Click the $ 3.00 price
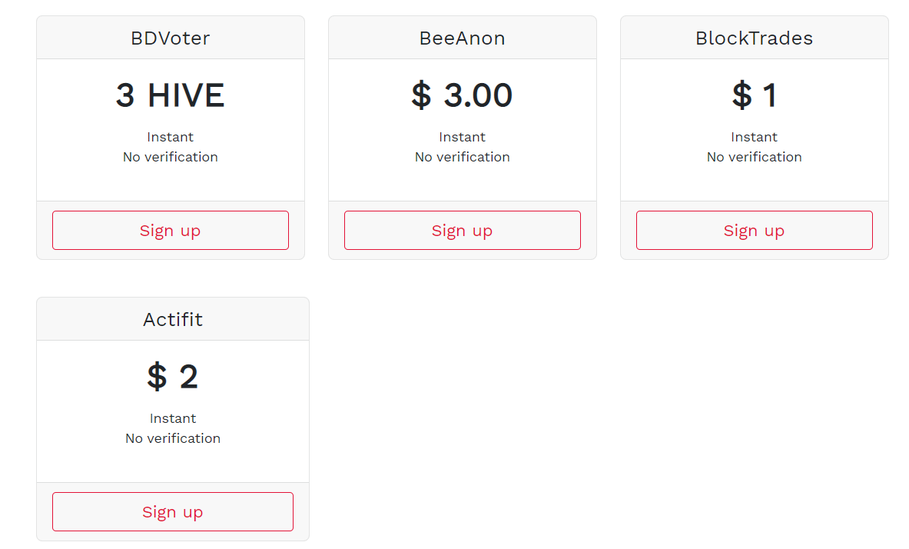This screenshot has height=549, width=909. (x=462, y=95)
